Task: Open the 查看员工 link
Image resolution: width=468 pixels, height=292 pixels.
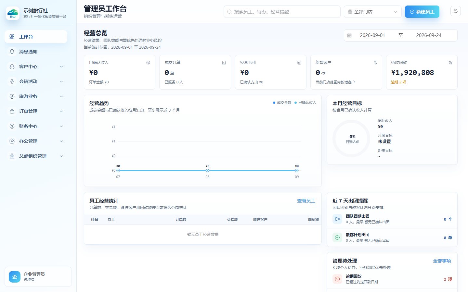Action: [x=306, y=201]
